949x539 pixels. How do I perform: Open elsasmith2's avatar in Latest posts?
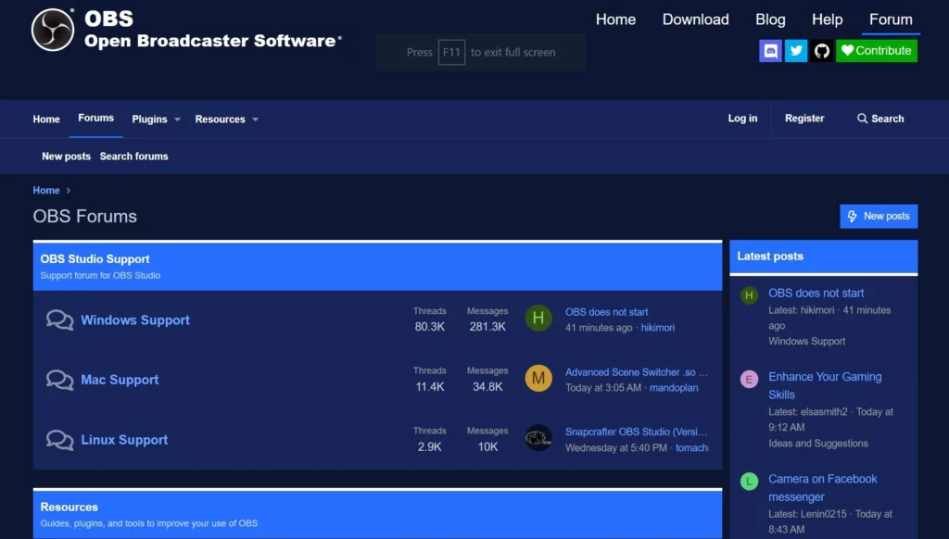[749, 380]
